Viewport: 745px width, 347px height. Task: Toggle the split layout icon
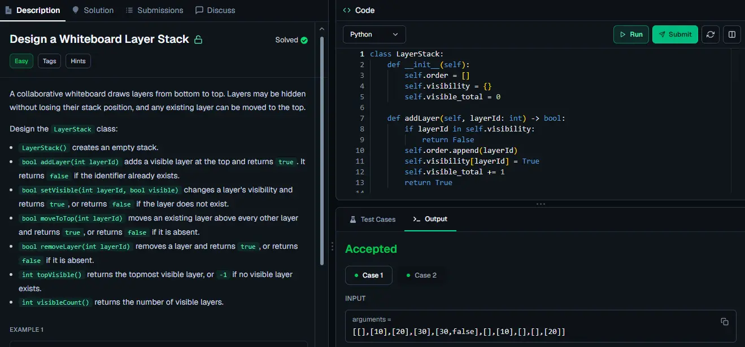pos(731,34)
